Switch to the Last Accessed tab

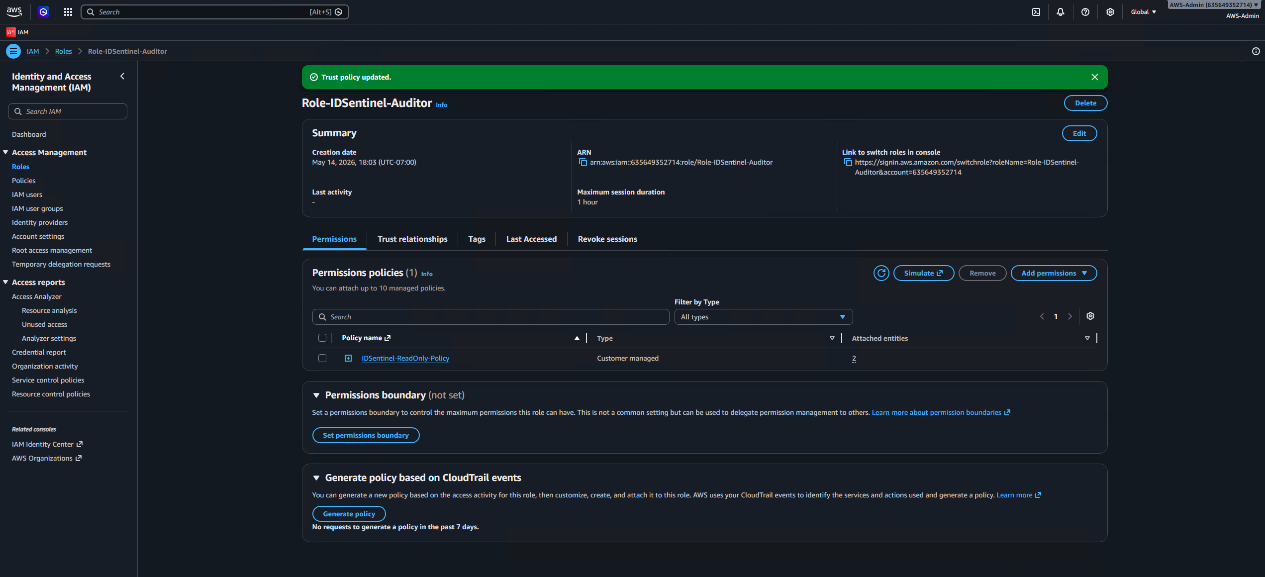(x=531, y=239)
